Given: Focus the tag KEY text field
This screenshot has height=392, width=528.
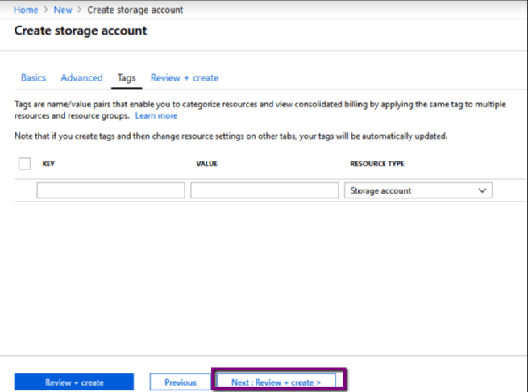Looking at the screenshot, I should [x=110, y=191].
